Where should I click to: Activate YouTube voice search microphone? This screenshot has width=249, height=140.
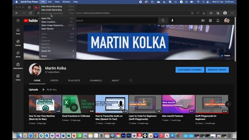pos(172,21)
